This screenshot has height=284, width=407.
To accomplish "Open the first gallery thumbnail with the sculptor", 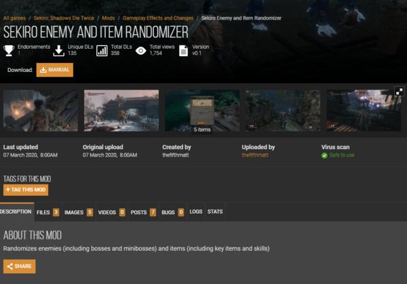I will tap(41, 110).
